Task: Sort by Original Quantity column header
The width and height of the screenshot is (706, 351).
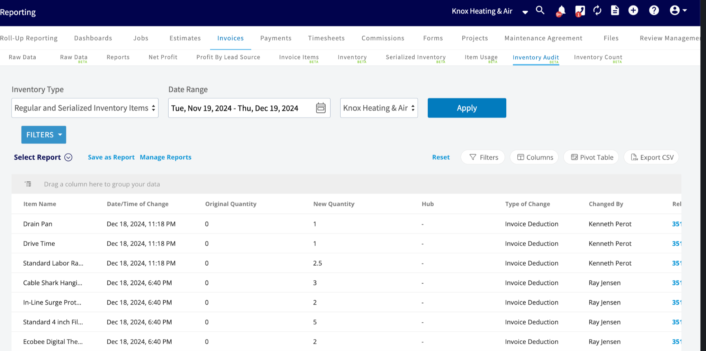Action: click(231, 204)
